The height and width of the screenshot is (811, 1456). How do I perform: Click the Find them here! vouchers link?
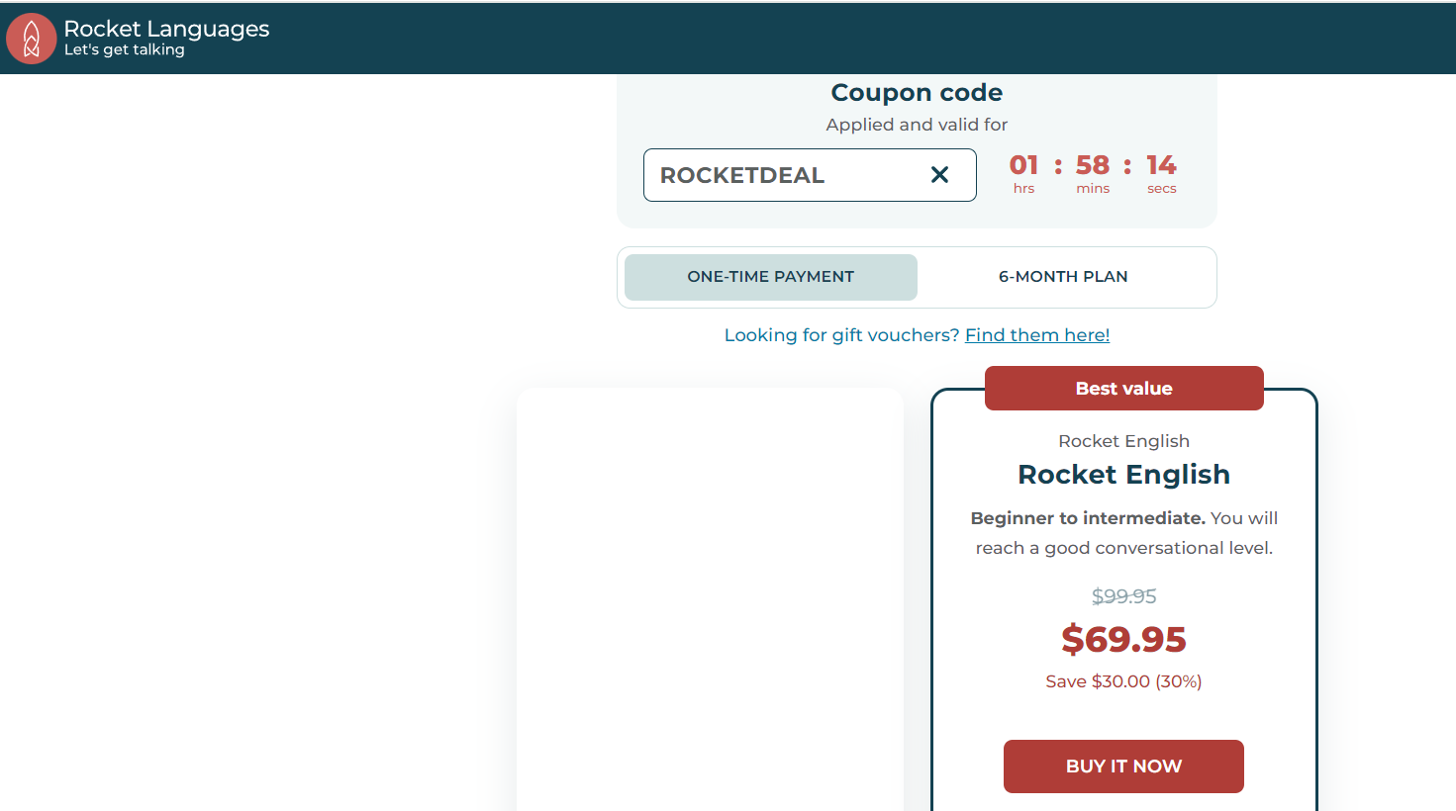point(1036,334)
